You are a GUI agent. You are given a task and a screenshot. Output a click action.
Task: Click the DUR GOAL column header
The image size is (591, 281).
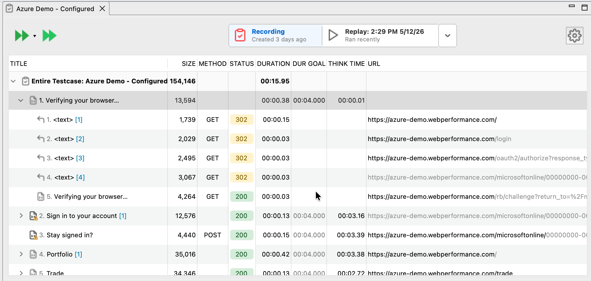(309, 64)
